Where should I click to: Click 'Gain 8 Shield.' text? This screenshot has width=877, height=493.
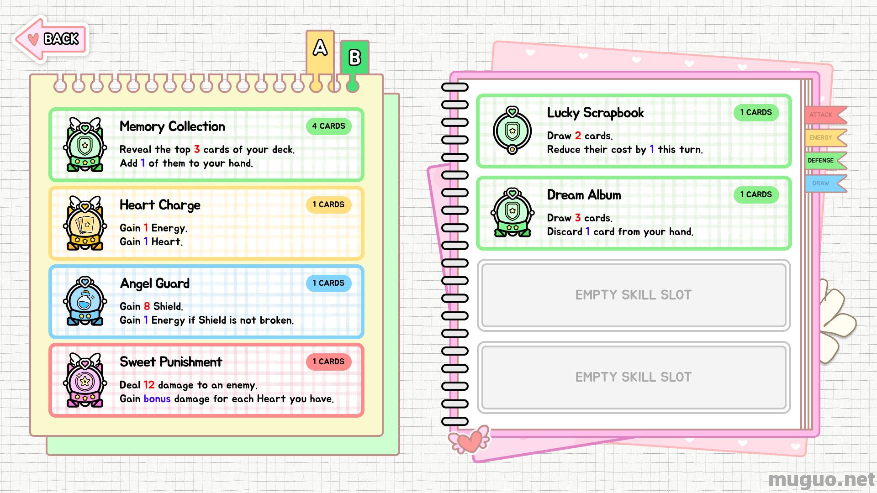point(151,307)
